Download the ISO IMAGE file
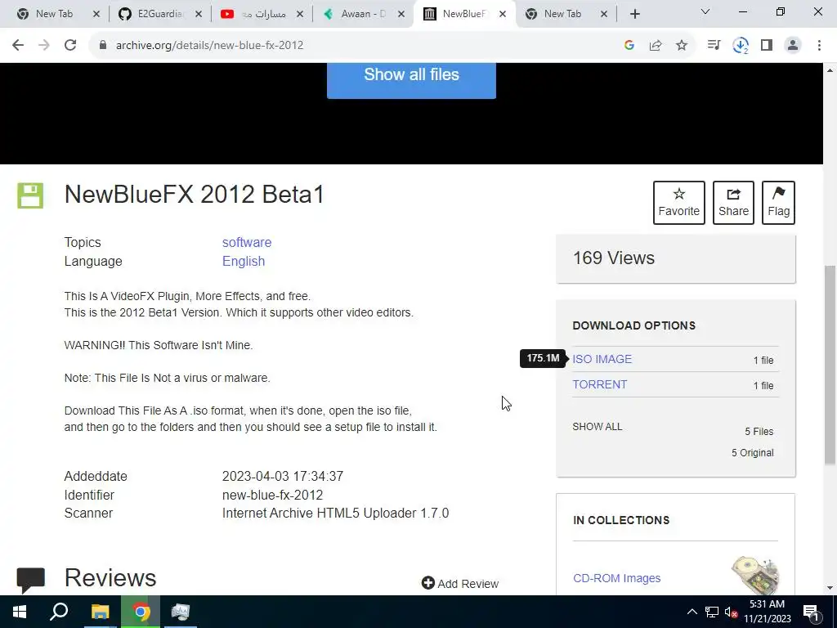Screen dimensions: 837x628 click(x=602, y=359)
